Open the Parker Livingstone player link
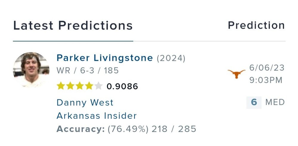The image size is (298, 146). pyautogui.click(x=105, y=58)
